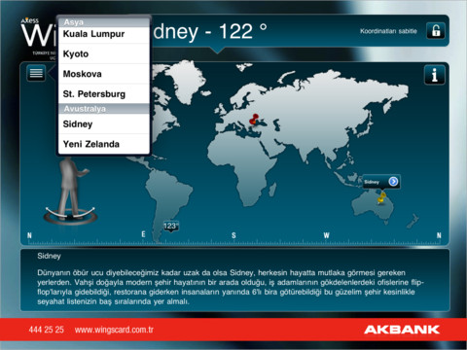Select Sidney under Avustralya
This screenshot has width=467, height=350.
pos(104,123)
